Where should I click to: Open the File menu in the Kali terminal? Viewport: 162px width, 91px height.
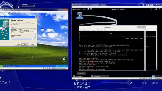point(81,30)
